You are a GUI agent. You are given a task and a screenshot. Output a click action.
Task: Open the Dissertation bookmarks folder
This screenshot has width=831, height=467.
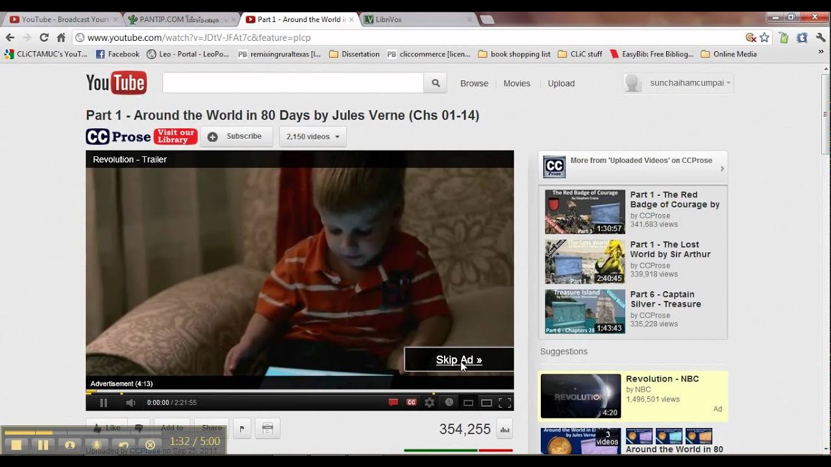[x=354, y=54]
